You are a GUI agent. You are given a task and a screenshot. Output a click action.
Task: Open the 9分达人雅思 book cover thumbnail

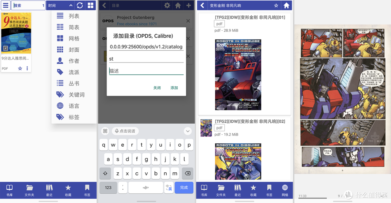pos(16,33)
